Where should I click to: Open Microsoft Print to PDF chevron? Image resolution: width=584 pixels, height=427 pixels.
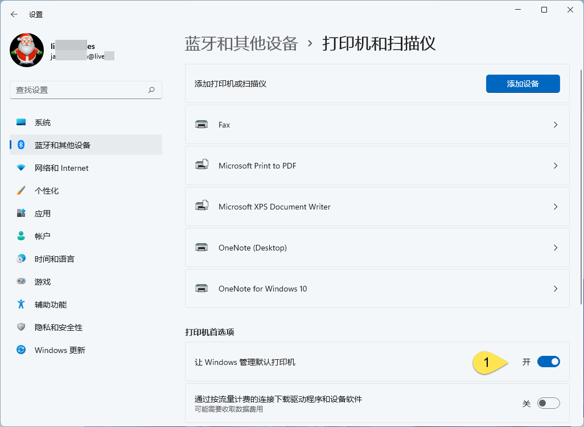tap(556, 166)
